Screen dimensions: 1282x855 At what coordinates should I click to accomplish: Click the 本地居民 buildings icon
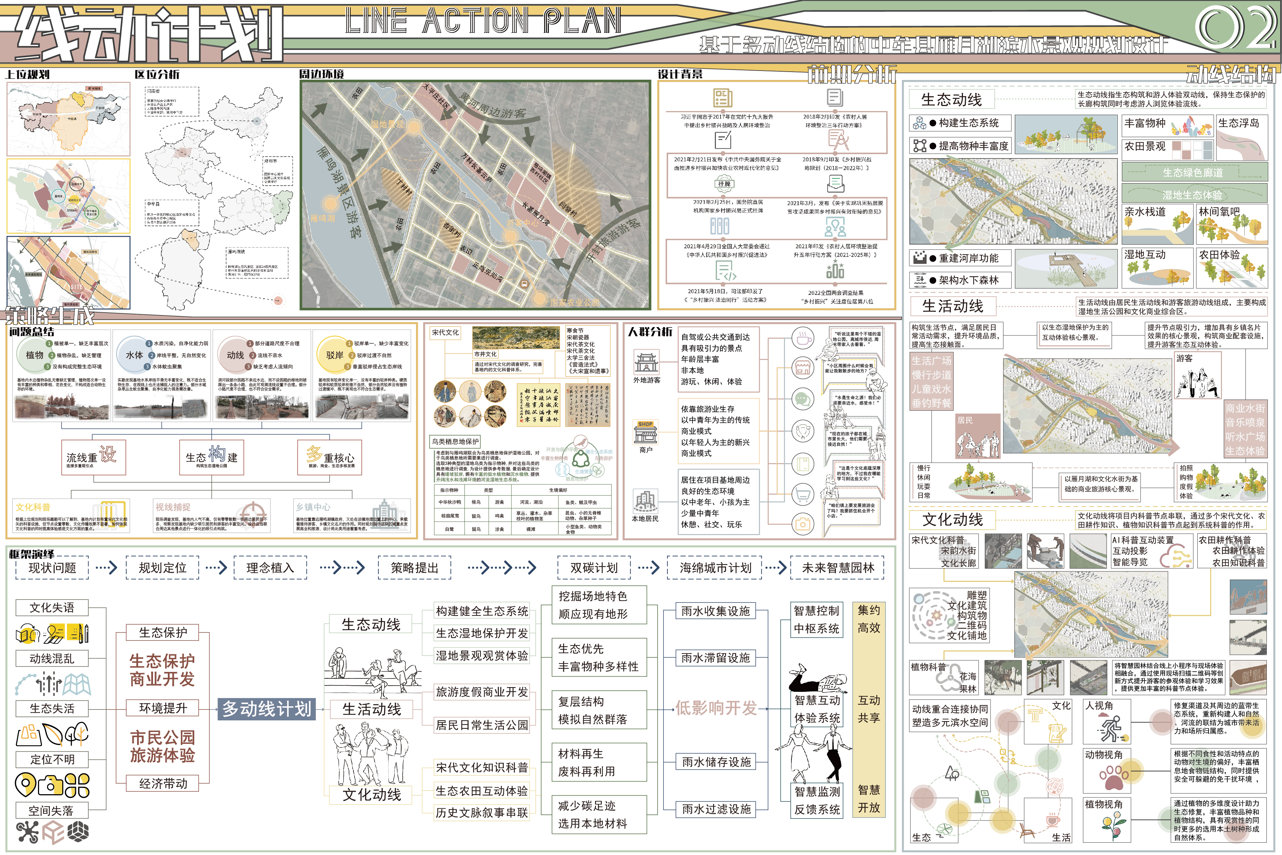coord(645,501)
